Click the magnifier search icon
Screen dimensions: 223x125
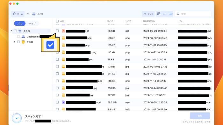pyautogui.click(x=178, y=14)
